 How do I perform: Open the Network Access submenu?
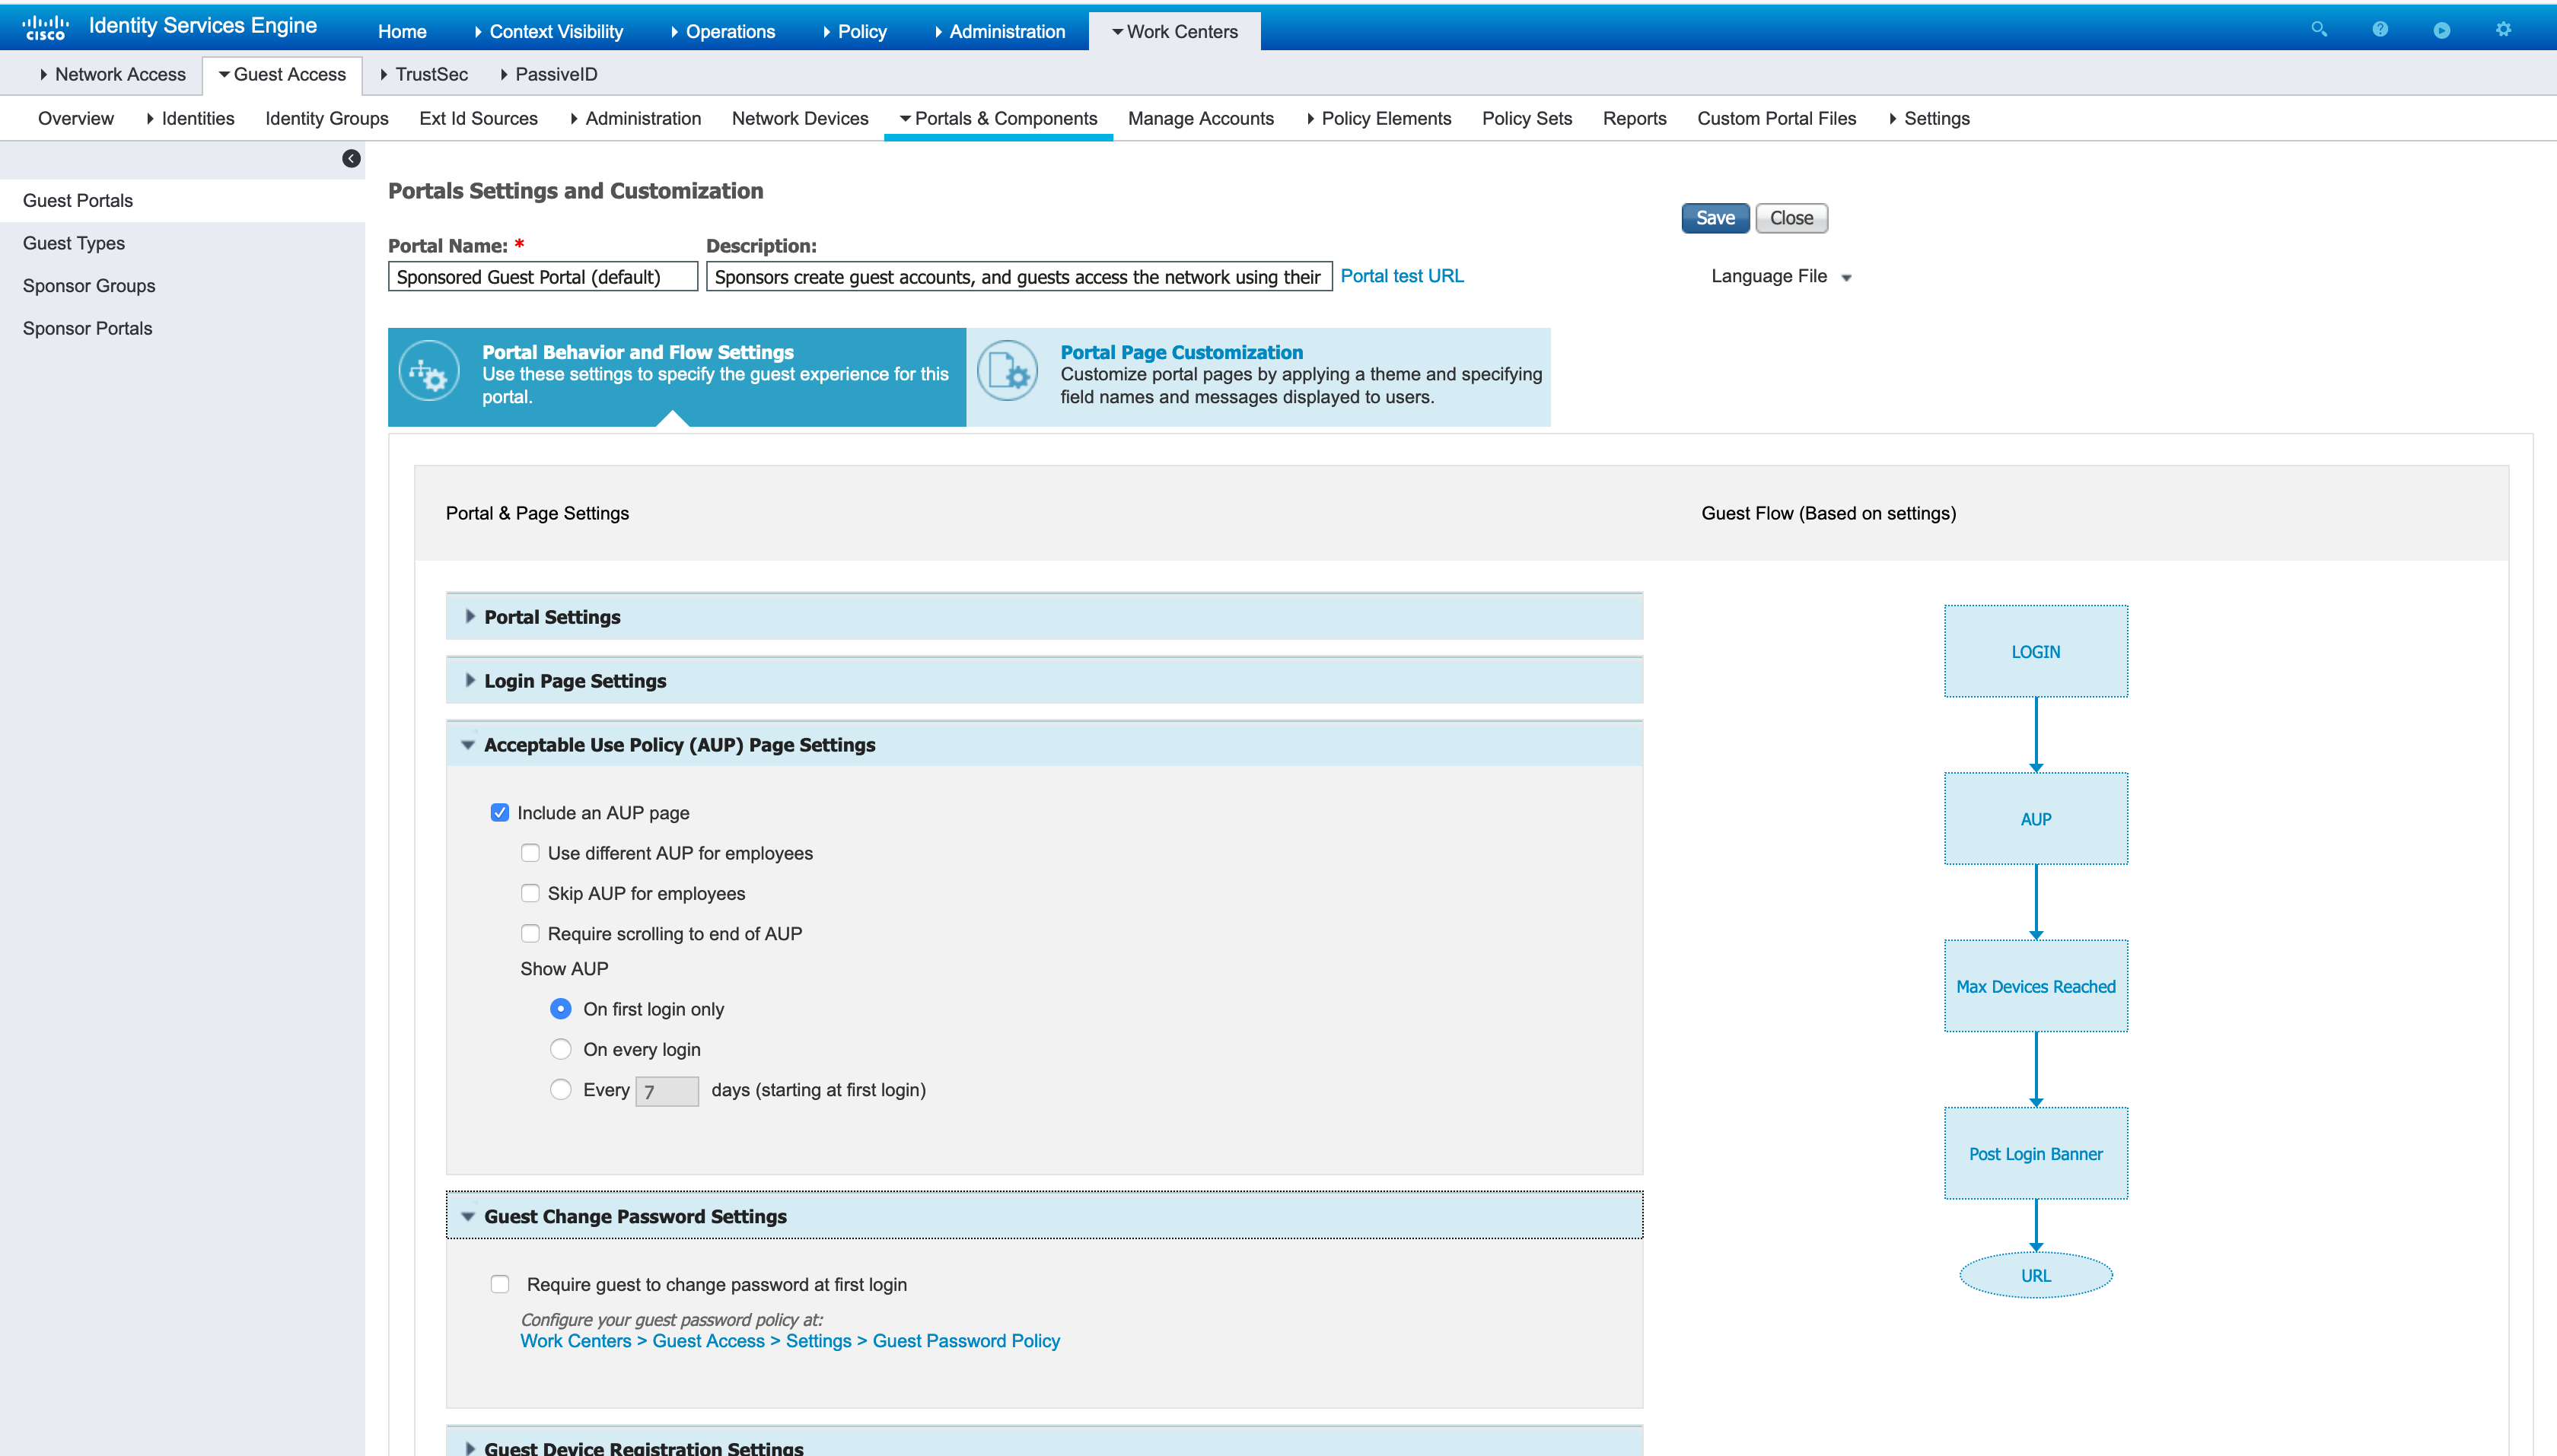pyautogui.click(x=112, y=74)
